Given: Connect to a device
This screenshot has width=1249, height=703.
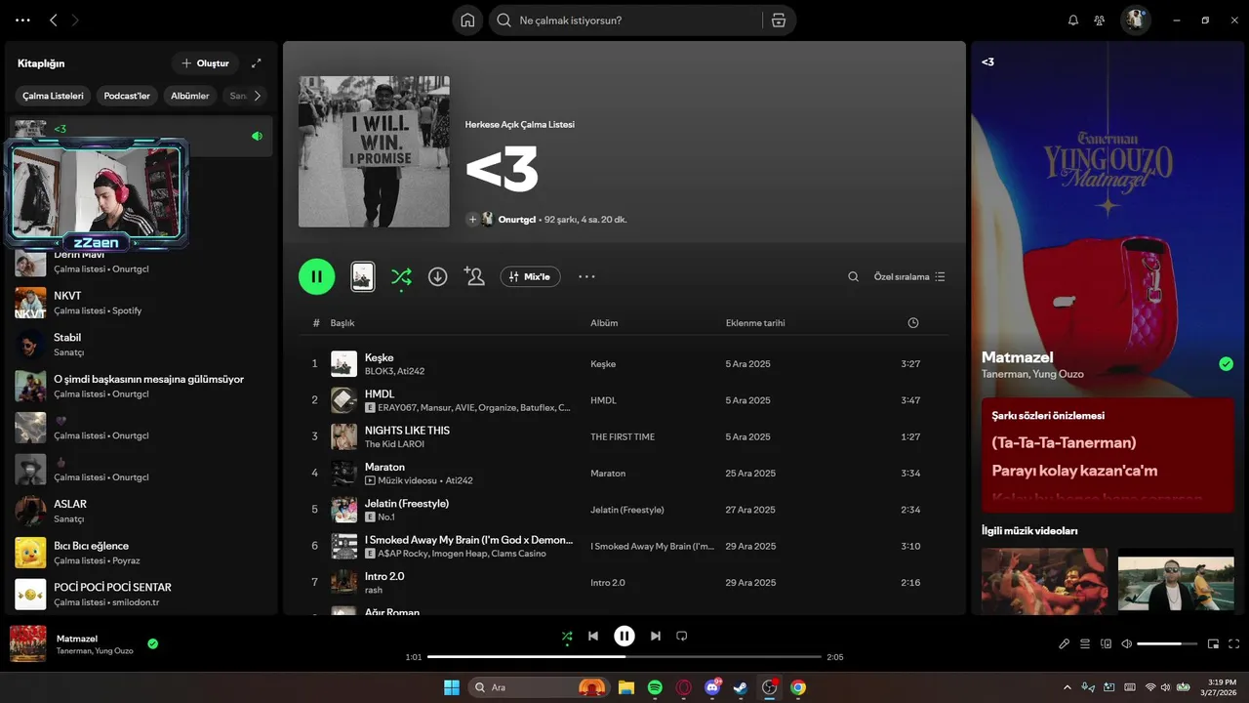Looking at the screenshot, I should point(1106,643).
